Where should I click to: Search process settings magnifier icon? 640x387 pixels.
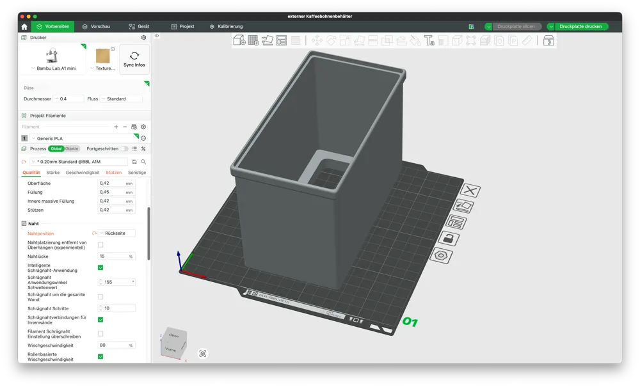tap(143, 162)
